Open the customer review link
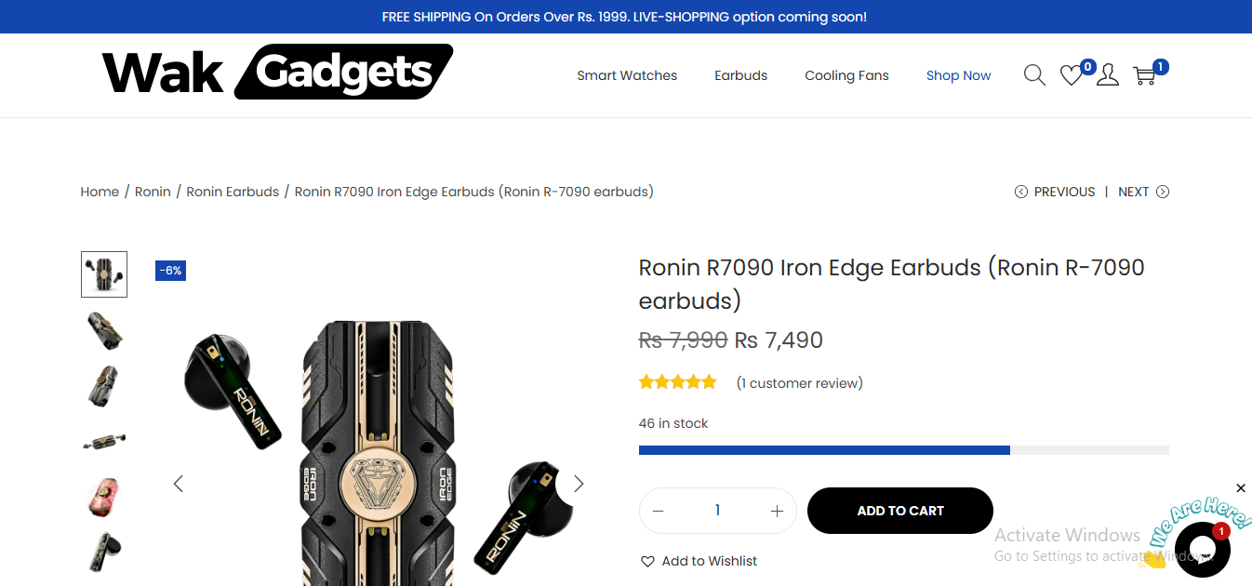 799,382
